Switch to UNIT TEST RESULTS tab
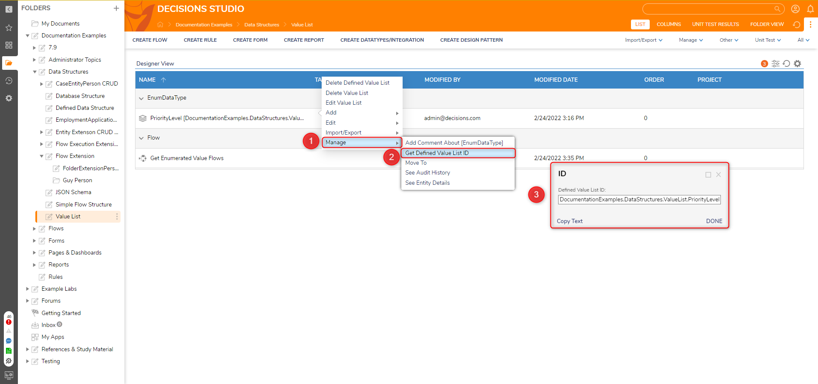 click(x=715, y=24)
